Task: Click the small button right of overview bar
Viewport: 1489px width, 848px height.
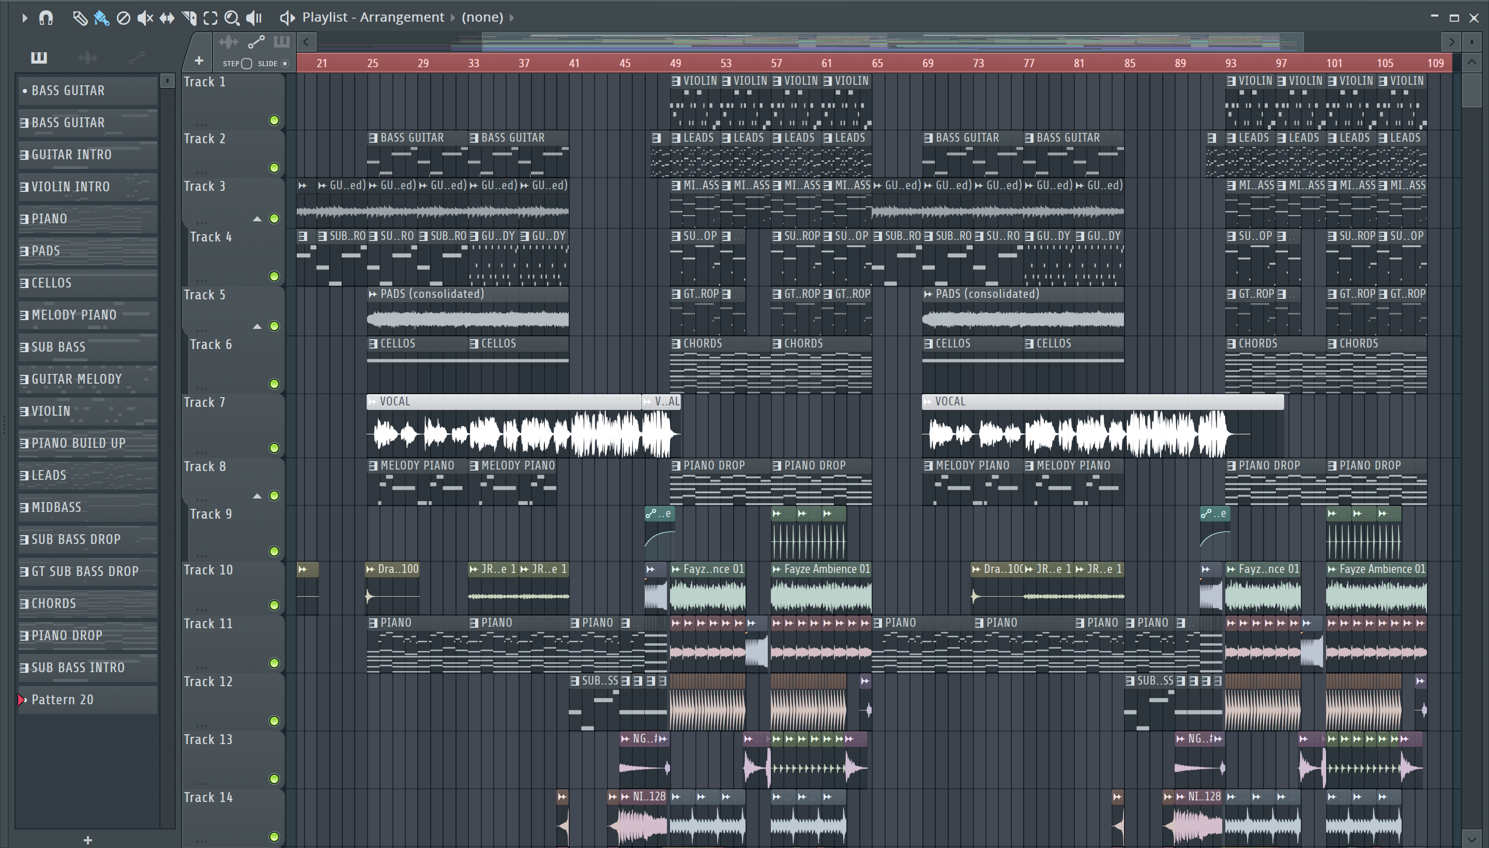Action: click(1471, 41)
